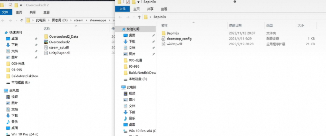Open 视频 under 此电脑 in BepInEx sidebar
The image size is (326, 136).
click(x=132, y=94)
